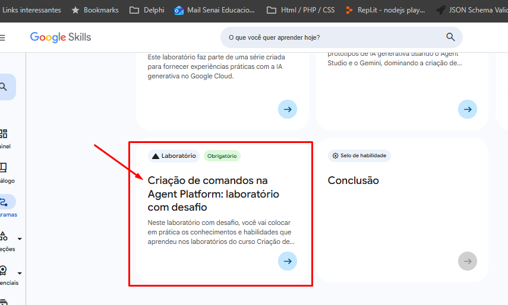Expand the Credenciais dropdown arrow
This screenshot has width=508, height=305.
click(x=20, y=274)
